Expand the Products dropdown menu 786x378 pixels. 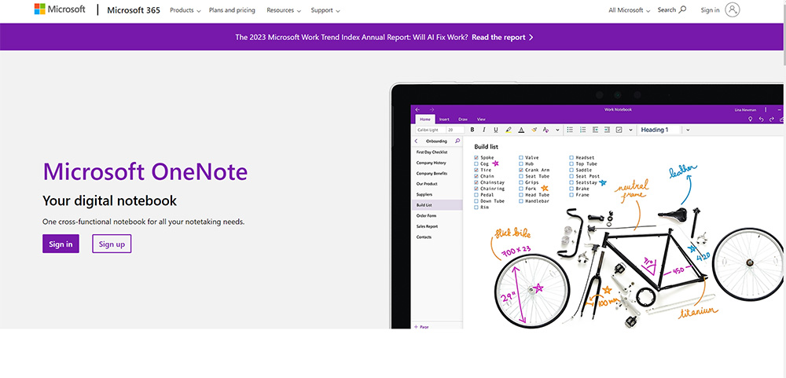click(x=185, y=10)
